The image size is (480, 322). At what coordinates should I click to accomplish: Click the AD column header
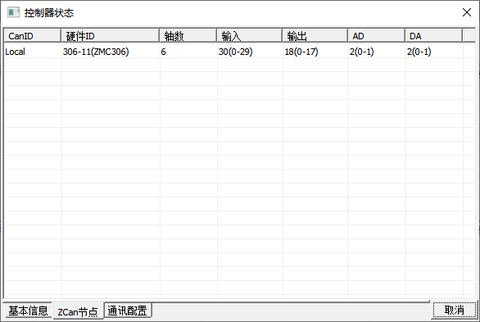click(376, 35)
